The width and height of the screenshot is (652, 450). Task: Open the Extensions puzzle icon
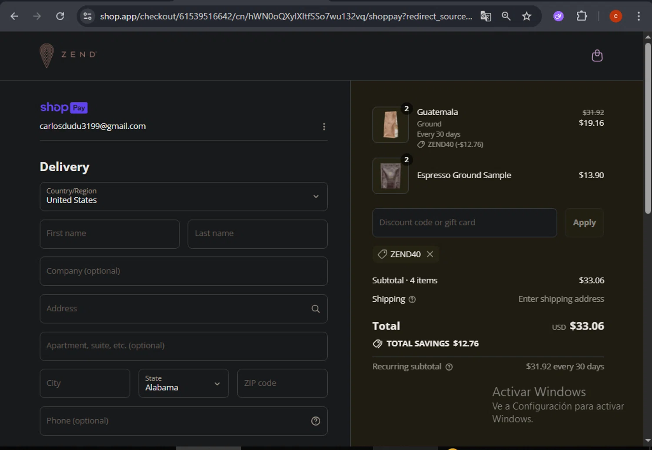click(582, 16)
